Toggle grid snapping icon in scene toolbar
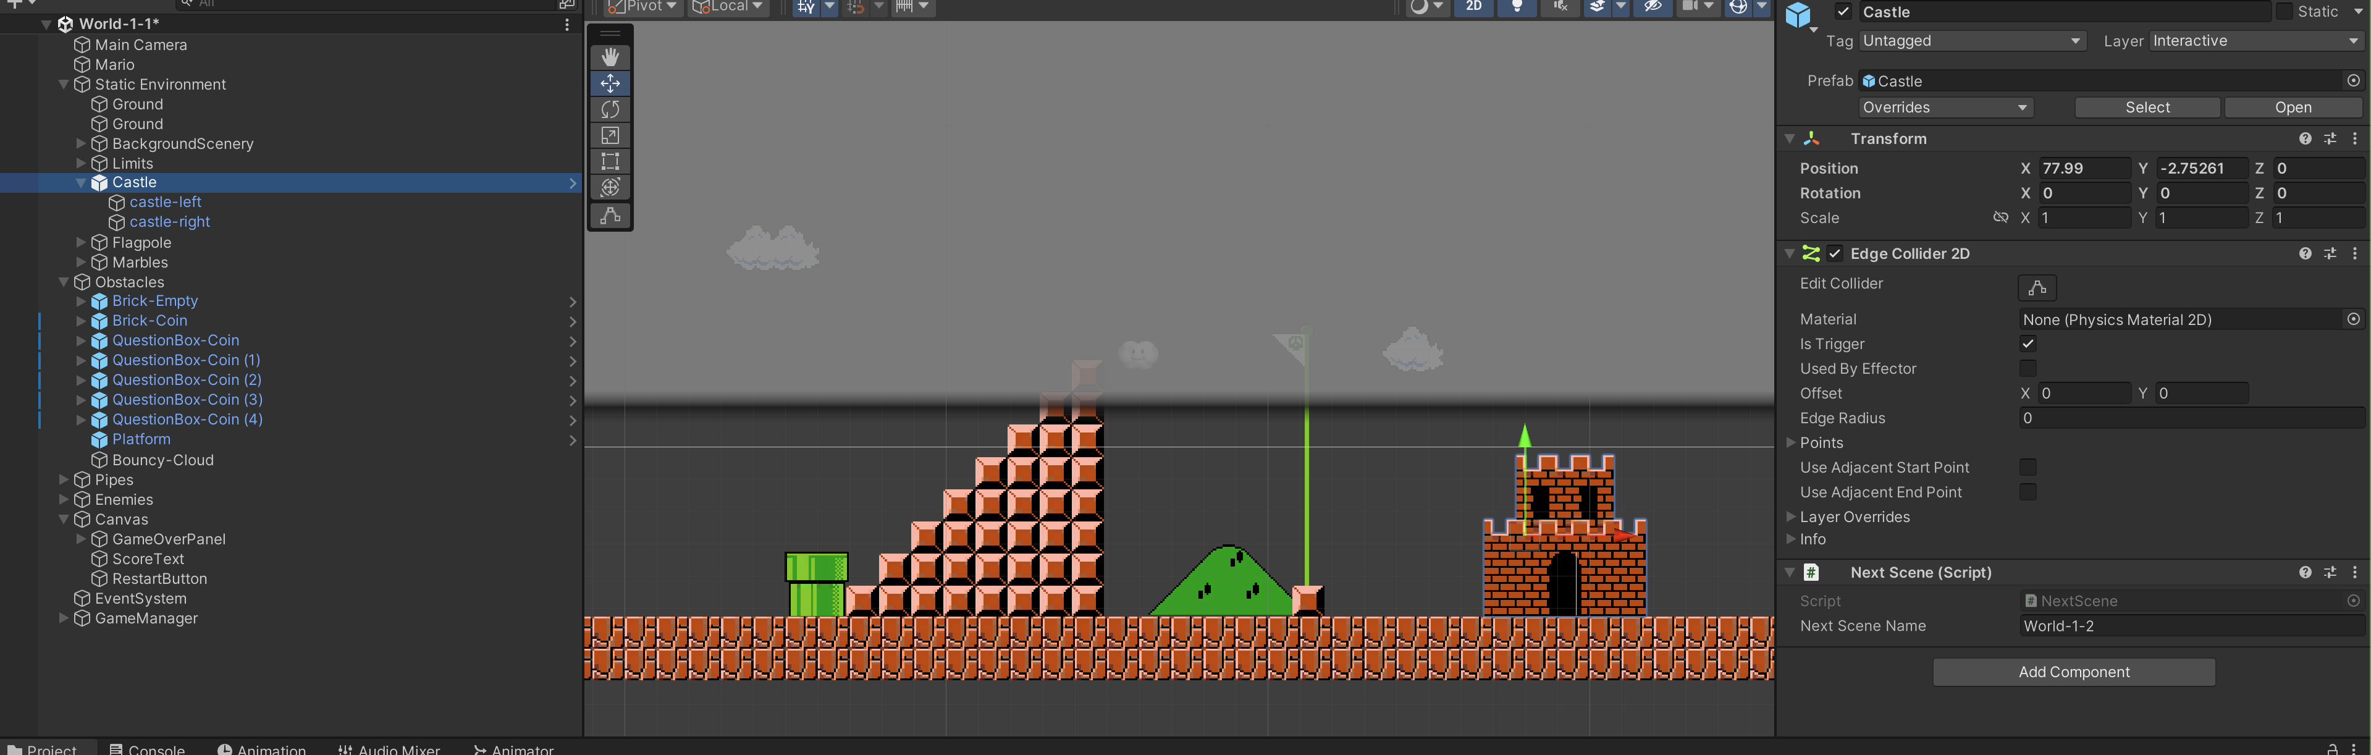 (806, 6)
